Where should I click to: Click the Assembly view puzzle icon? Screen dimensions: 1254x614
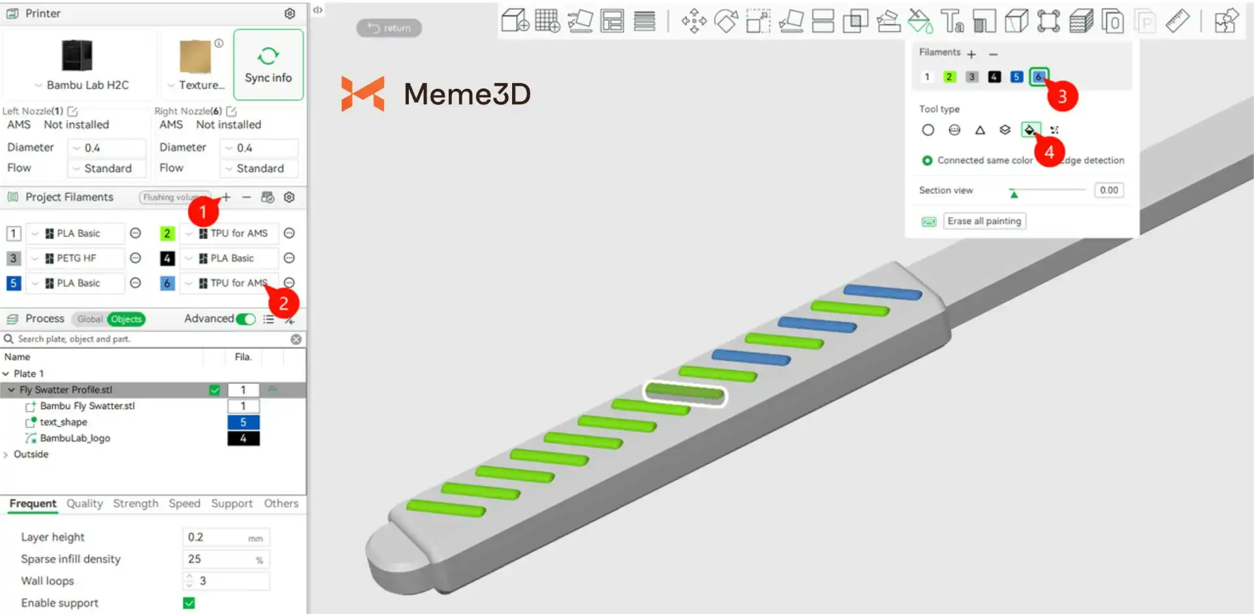pyautogui.click(x=1226, y=21)
